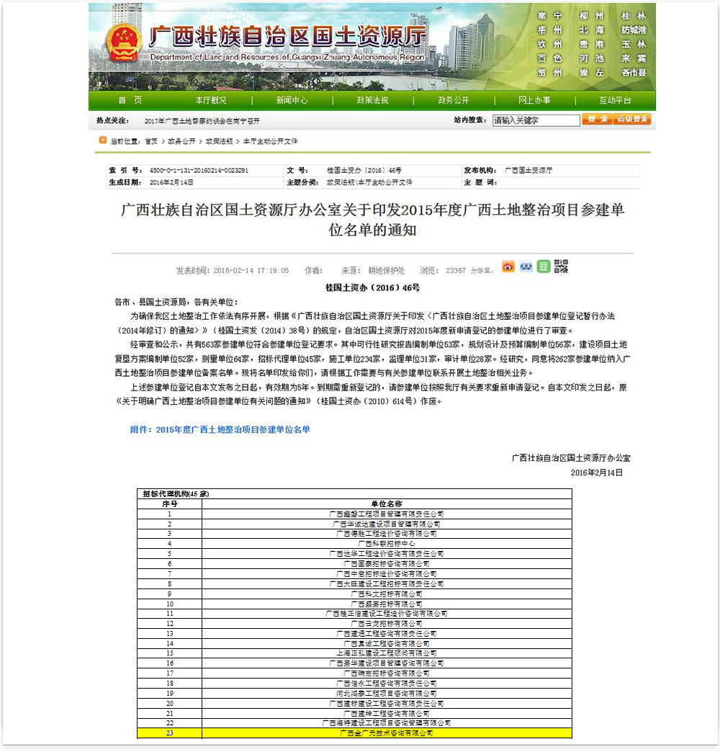Open 政策法规 in the green navigation bar
Screen dimensions: 720x752
372,100
